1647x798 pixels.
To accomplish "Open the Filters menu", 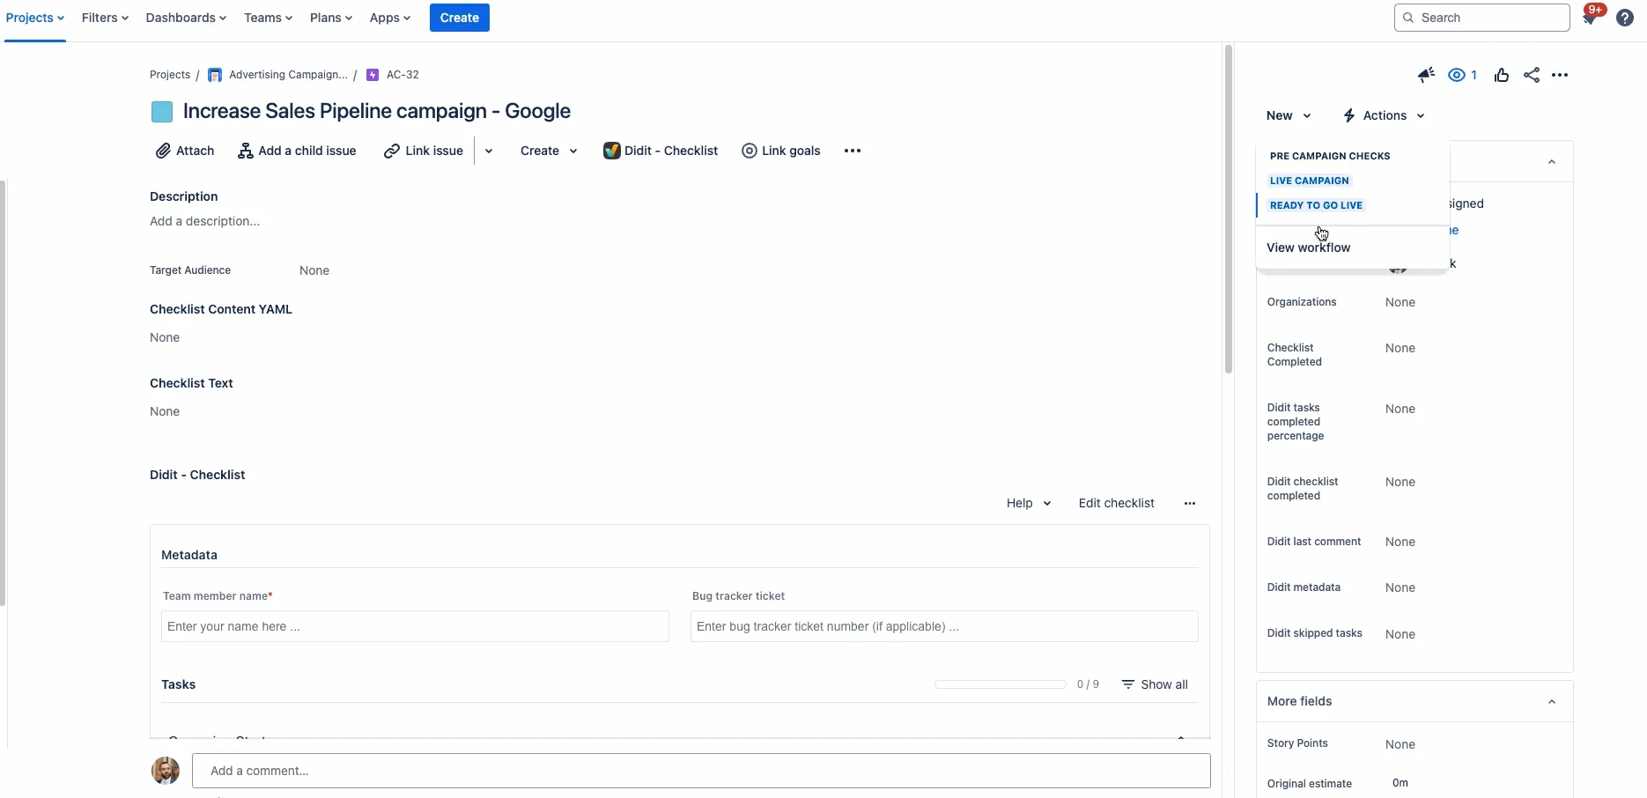I will [x=105, y=18].
